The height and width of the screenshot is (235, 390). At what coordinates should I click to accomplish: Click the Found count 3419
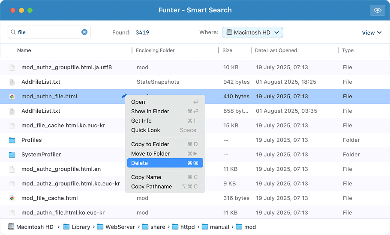(x=142, y=32)
